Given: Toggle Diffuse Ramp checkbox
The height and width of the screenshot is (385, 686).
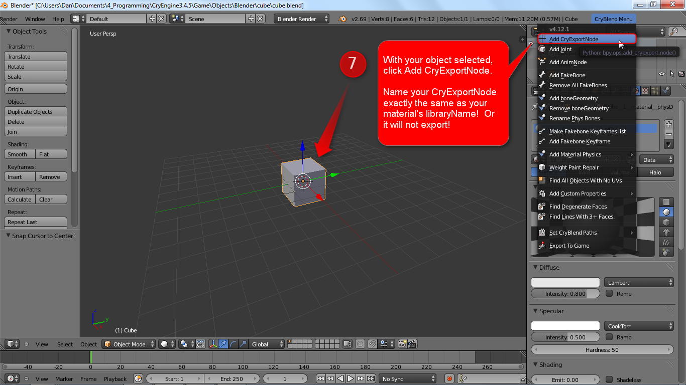Looking at the screenshot, I should (x=609, y=293).
